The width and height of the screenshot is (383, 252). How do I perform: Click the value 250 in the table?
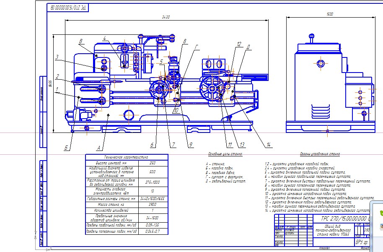[x=153, y=163]
